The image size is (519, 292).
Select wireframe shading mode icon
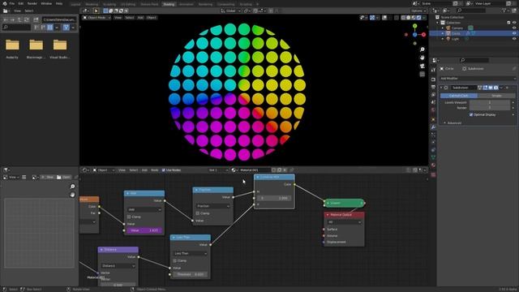pyautogui.click(x=404, y=18)
